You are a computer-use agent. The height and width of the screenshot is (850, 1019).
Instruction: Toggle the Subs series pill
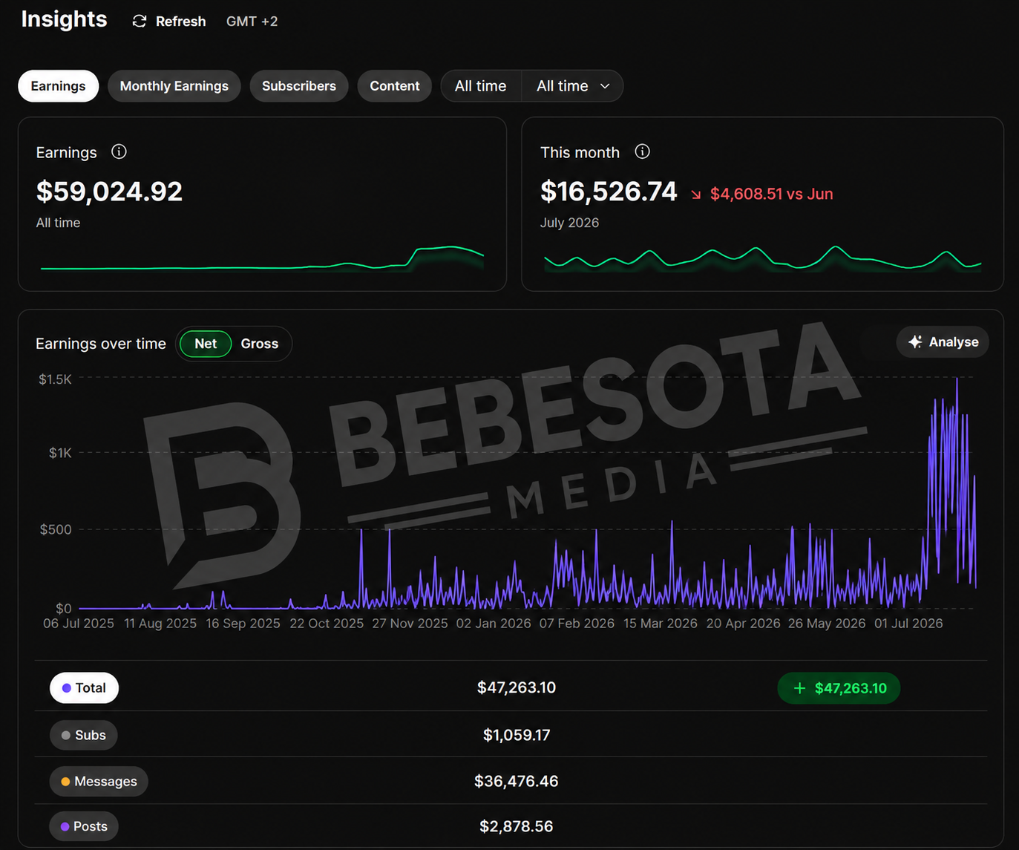coord(84,735)
